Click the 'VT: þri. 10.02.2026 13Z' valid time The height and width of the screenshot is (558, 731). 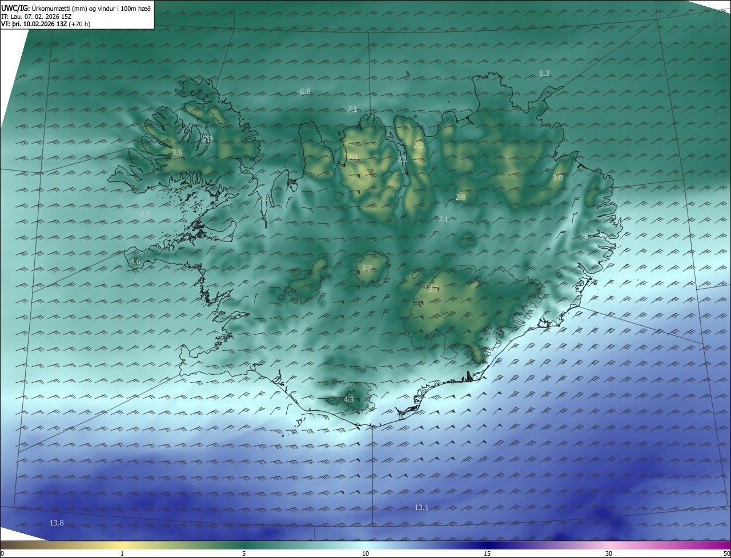tap(34, 24)
